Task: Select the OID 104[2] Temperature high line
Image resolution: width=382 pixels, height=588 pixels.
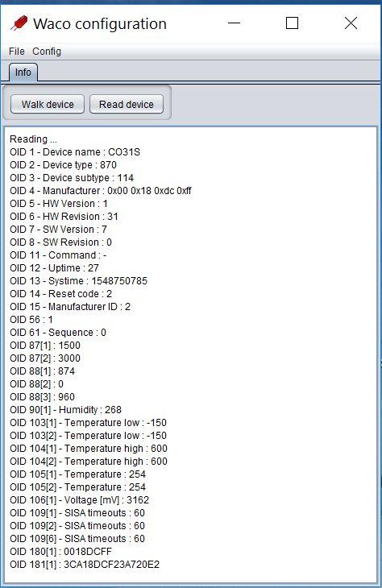Action: (x=89, y=462)
